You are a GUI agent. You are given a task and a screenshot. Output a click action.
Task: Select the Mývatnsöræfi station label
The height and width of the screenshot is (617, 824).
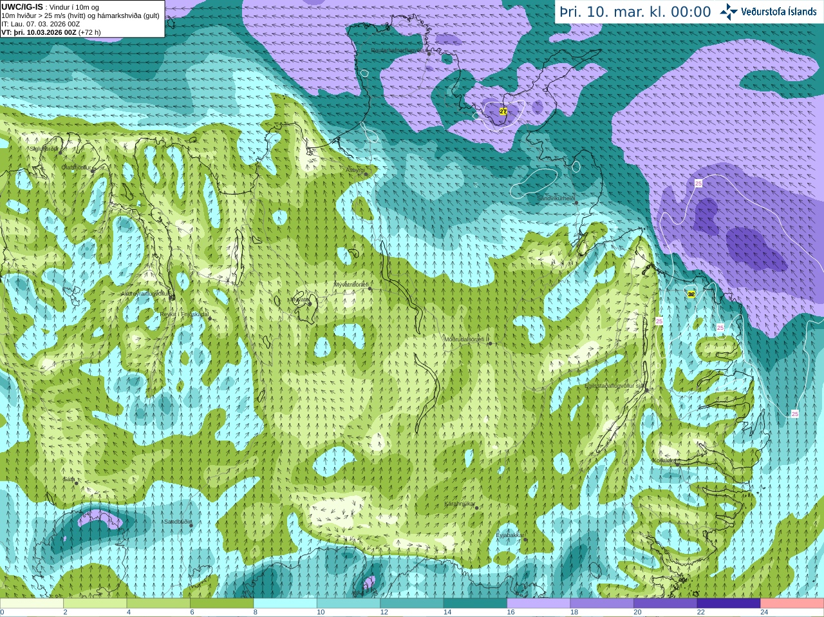click(351, 285)
